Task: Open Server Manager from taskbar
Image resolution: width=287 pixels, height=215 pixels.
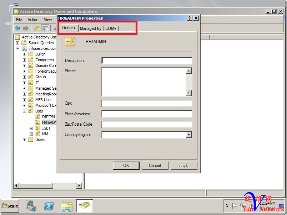Action: tap(31, 206)
